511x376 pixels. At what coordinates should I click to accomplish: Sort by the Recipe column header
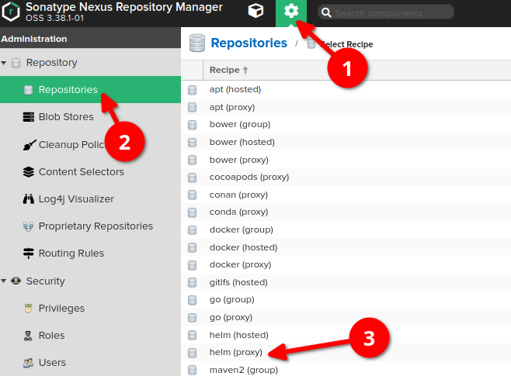coord(229,70)
